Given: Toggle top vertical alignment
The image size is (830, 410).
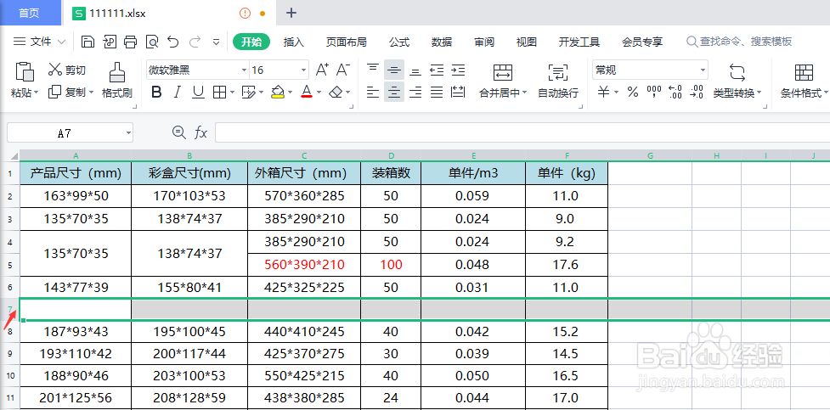Looking at the screenshot, I should [373, 70].
